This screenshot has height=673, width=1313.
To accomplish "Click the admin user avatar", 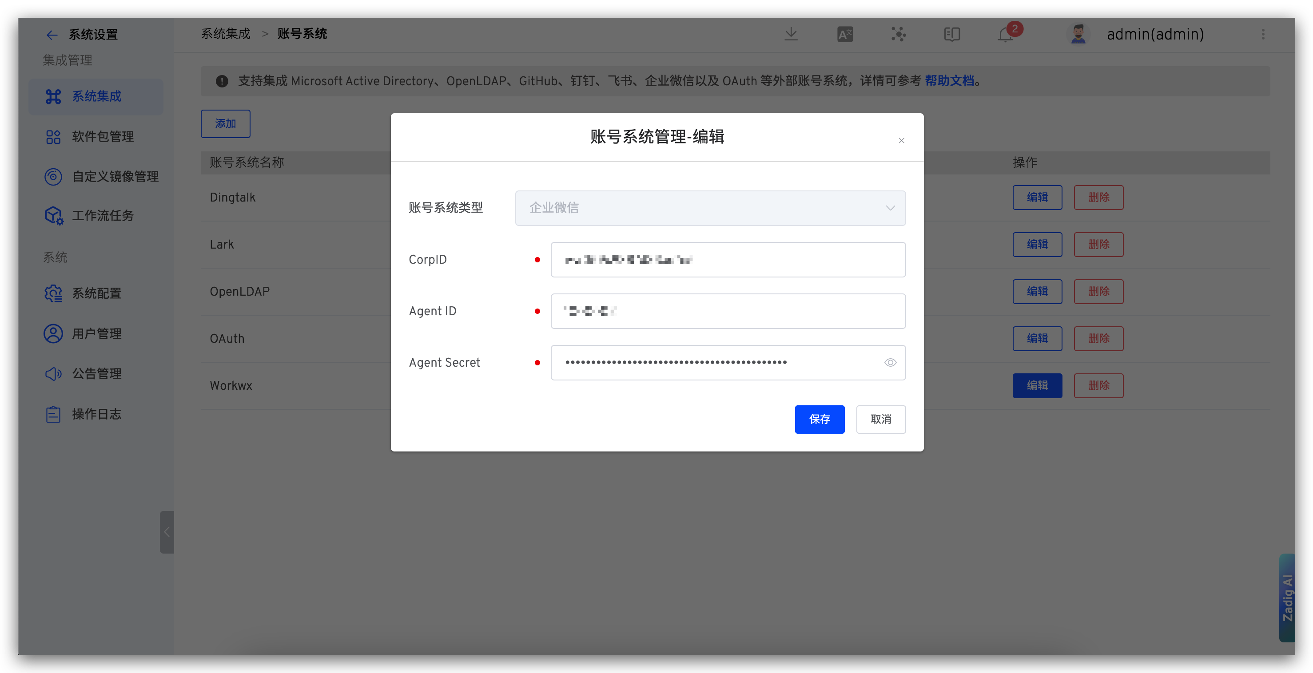I will click(x=1078, y=34).
